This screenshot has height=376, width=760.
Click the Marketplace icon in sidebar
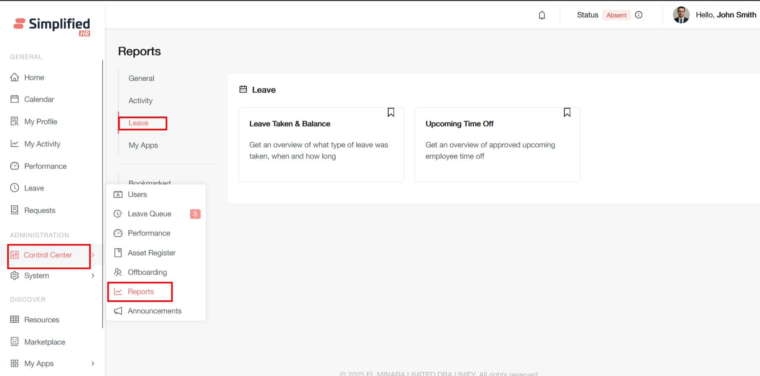[x=15, y=342]
